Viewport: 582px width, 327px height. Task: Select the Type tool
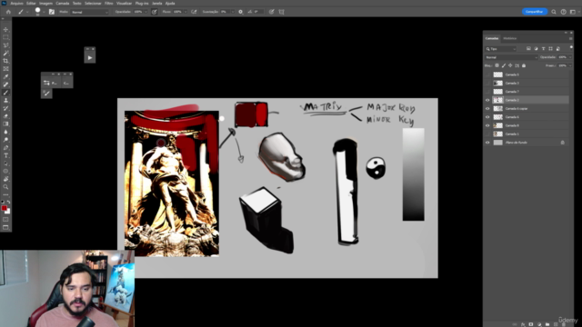tap(5, 155)
